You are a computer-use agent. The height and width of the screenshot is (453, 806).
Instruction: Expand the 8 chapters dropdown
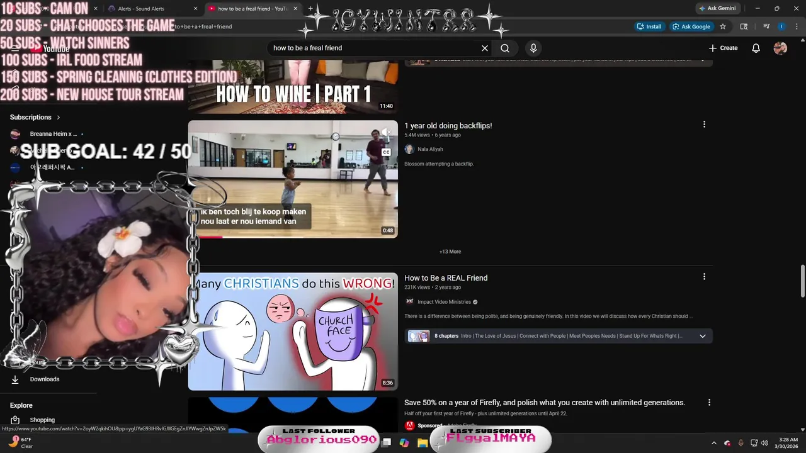(703, 336)
